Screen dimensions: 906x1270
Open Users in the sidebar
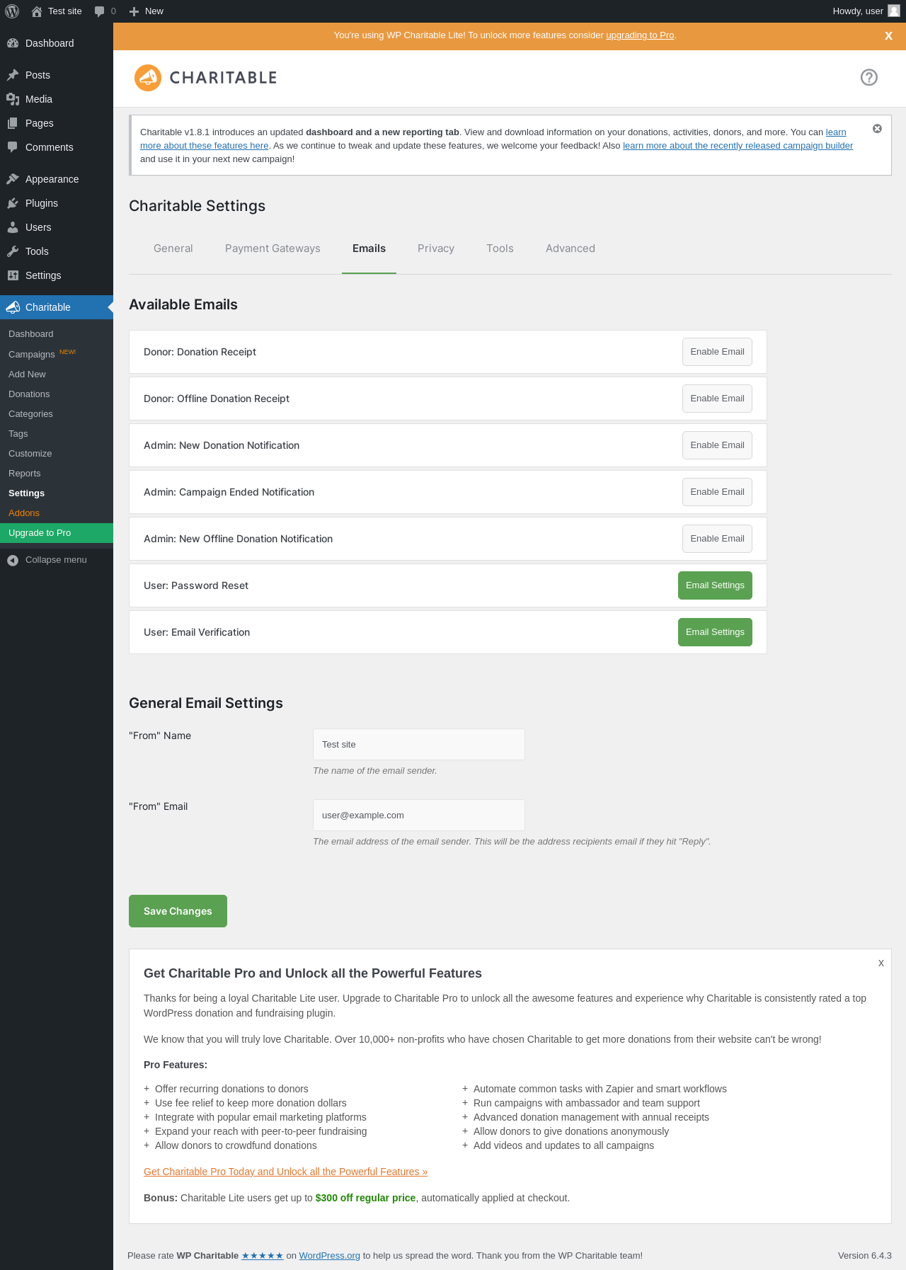pos(57,227)
